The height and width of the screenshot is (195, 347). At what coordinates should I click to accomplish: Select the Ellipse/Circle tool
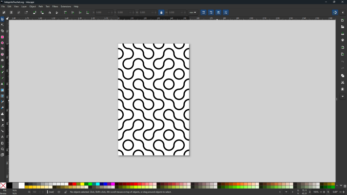coord(2,43)
